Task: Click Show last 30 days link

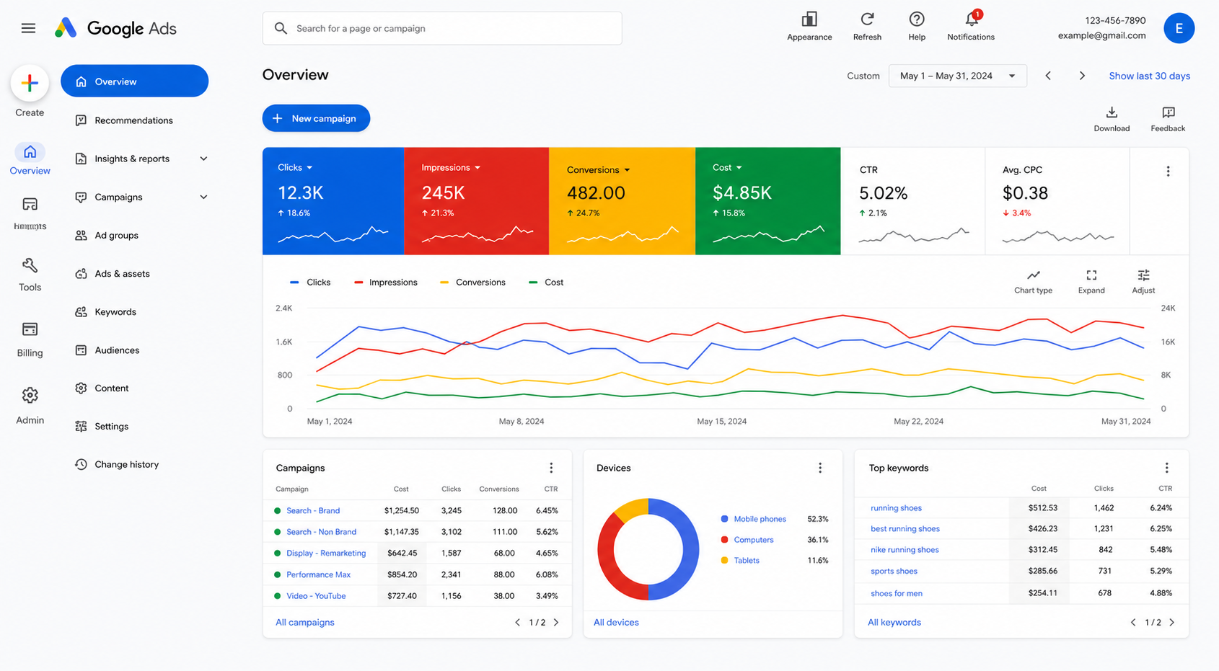Action: click(1149, 76)
